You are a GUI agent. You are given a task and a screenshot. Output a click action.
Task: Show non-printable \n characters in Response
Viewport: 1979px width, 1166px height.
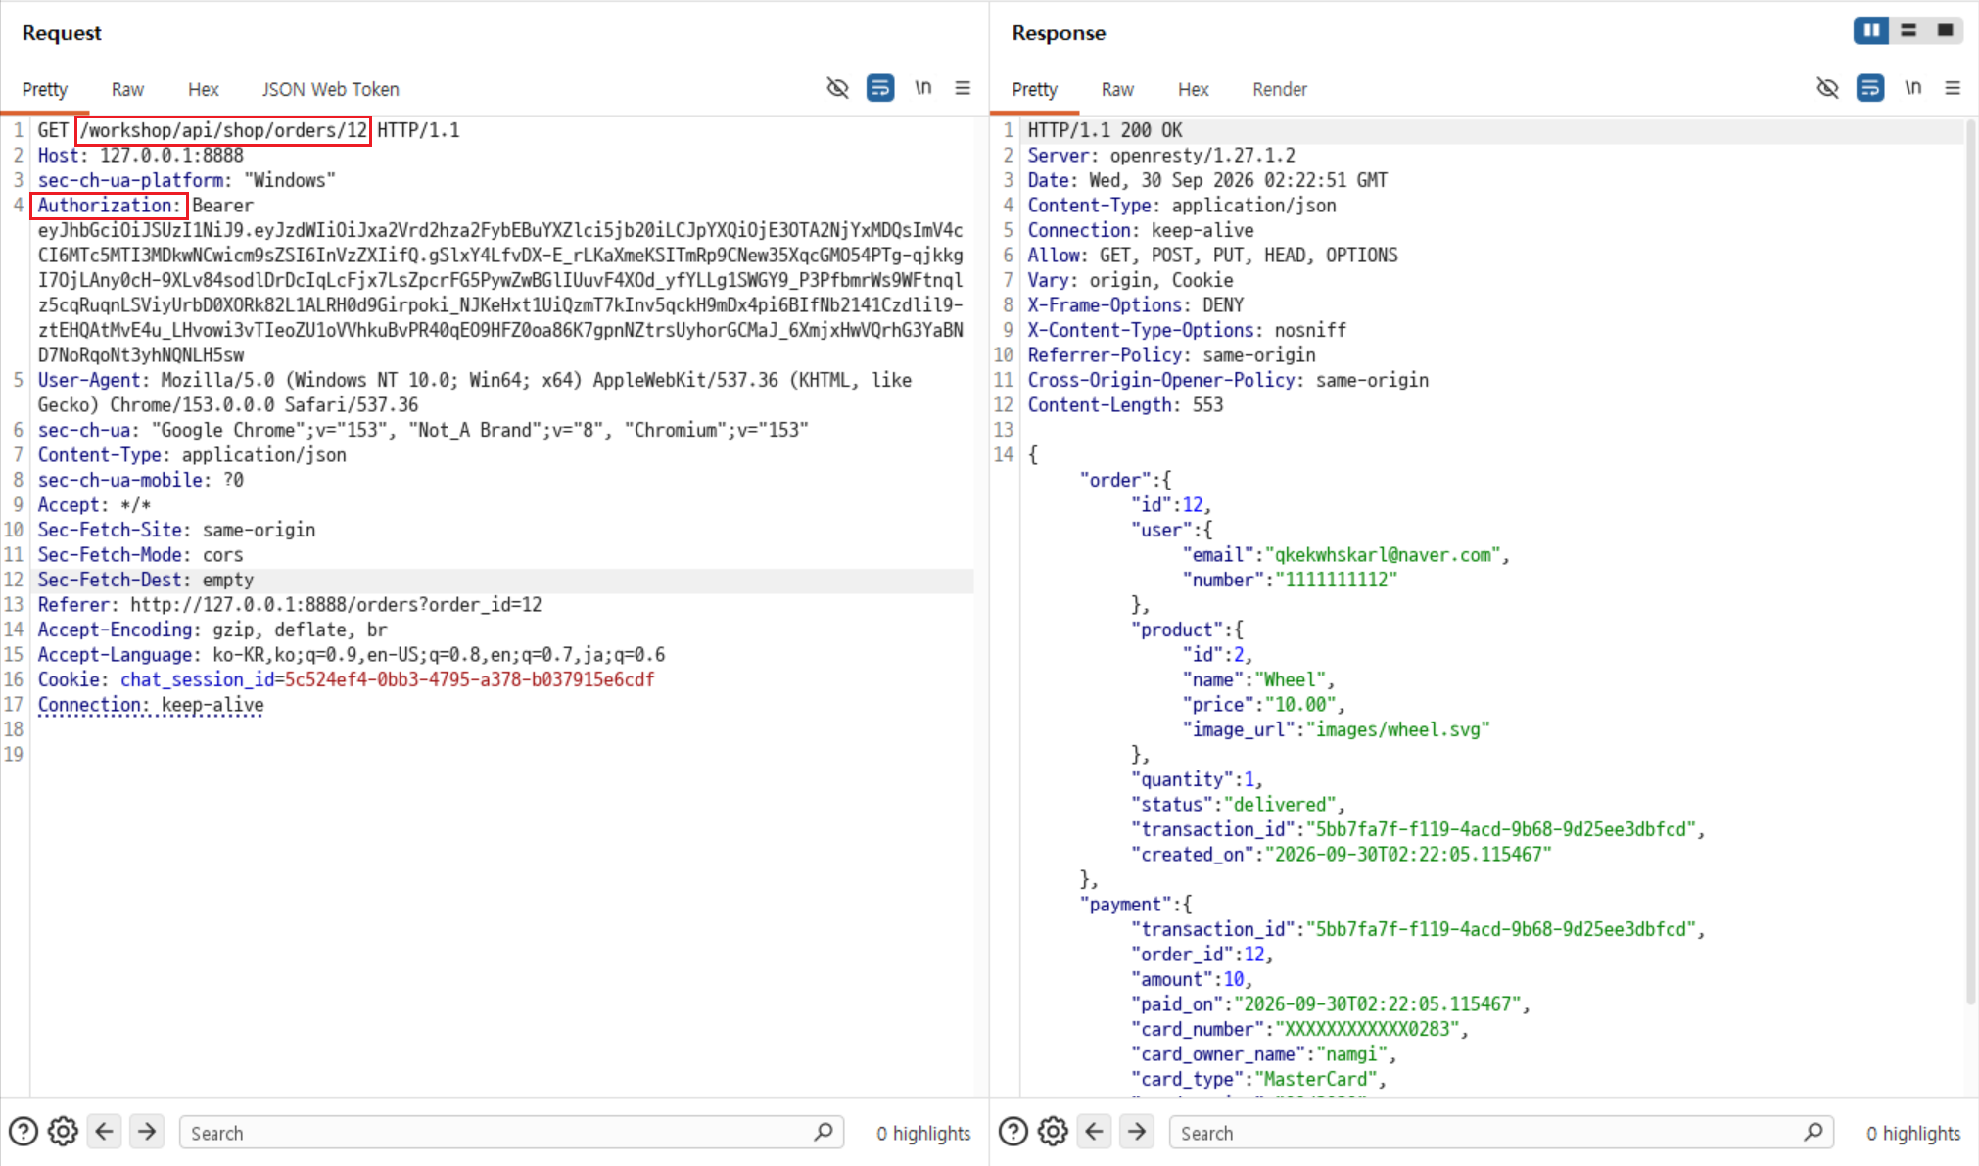(x=1912, y=88)
